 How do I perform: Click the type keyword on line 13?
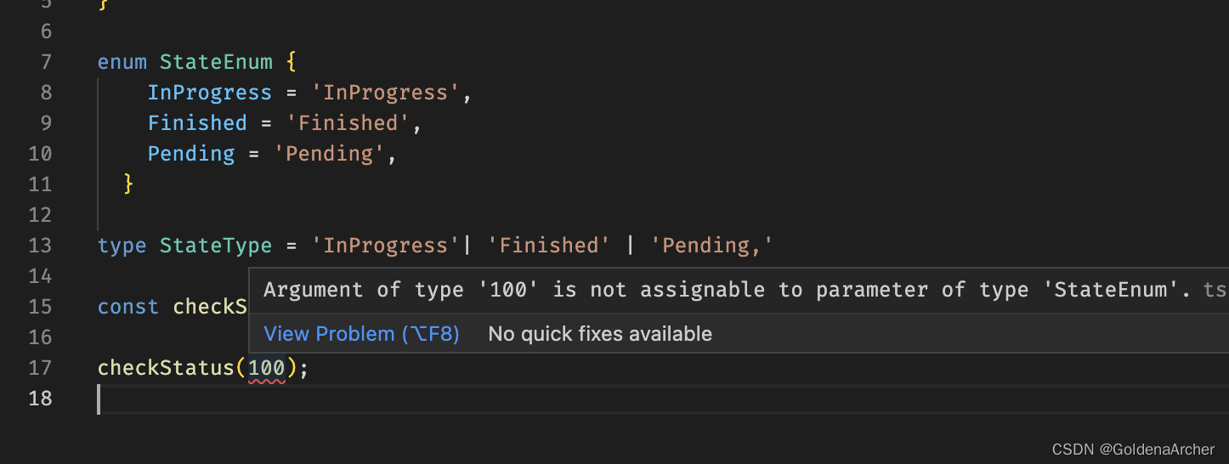pyautogui.click(x=122, y=246)
